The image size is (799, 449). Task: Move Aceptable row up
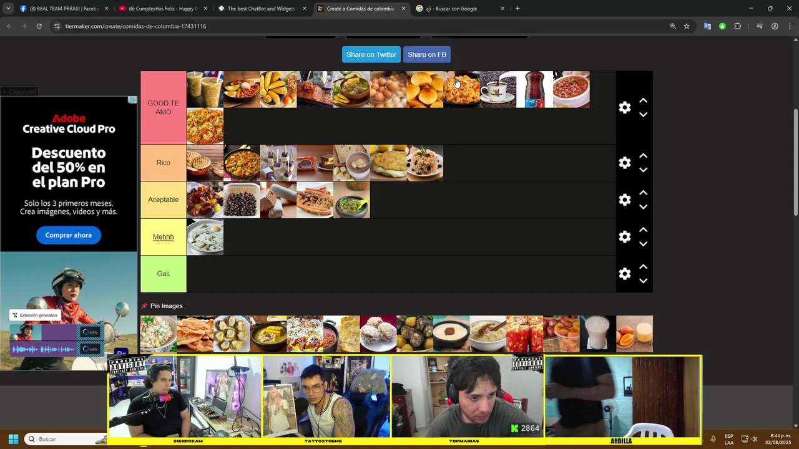click(643, 193)
